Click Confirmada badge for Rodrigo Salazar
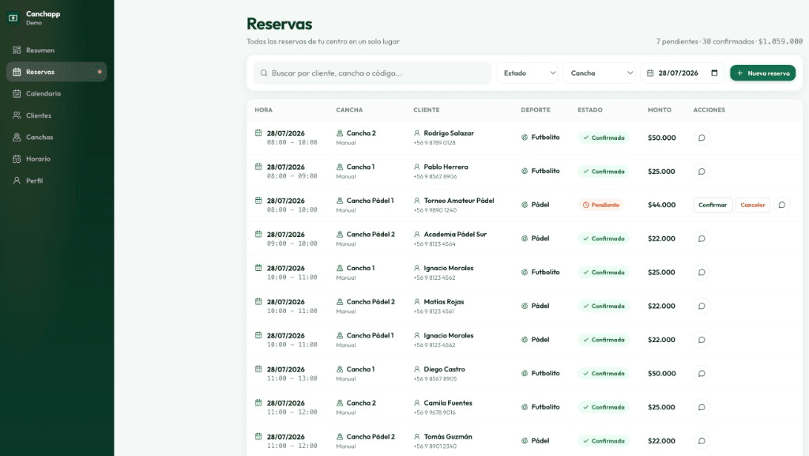The width and height of the screenshot is (809, 456). tap(604, 138)
